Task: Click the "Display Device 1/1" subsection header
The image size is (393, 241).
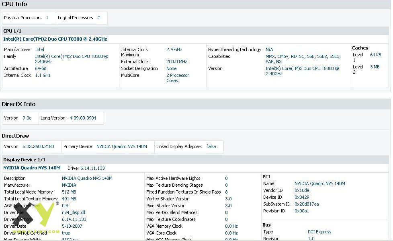Action: [25, 160]
